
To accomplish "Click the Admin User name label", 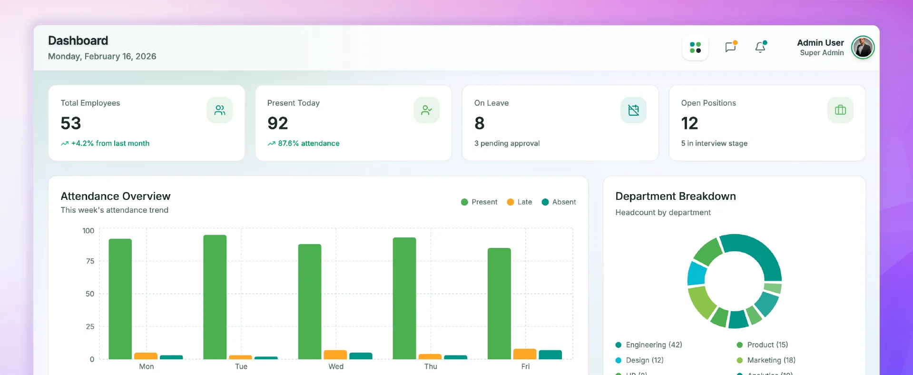I will click(x=820, y=43).
